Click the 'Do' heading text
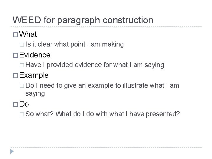The height and width of the screenshot is (159, 212). click(24, 104)
